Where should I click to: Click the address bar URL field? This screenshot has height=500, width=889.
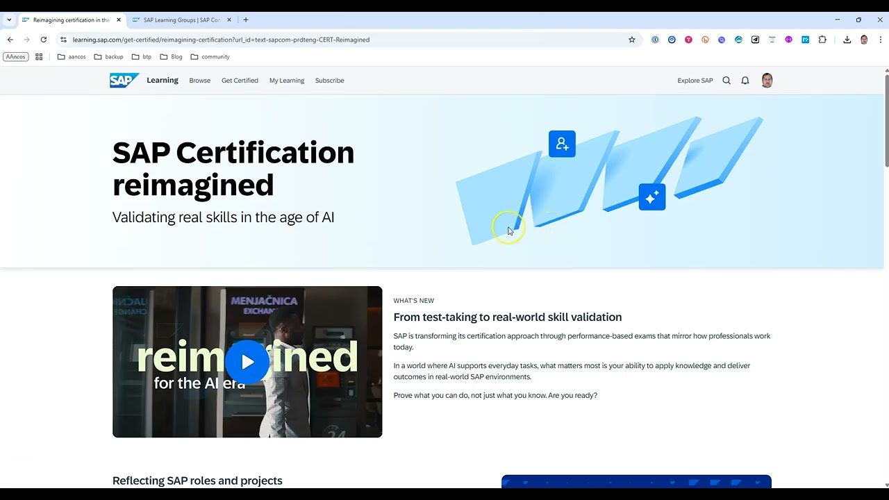point(347,40)
